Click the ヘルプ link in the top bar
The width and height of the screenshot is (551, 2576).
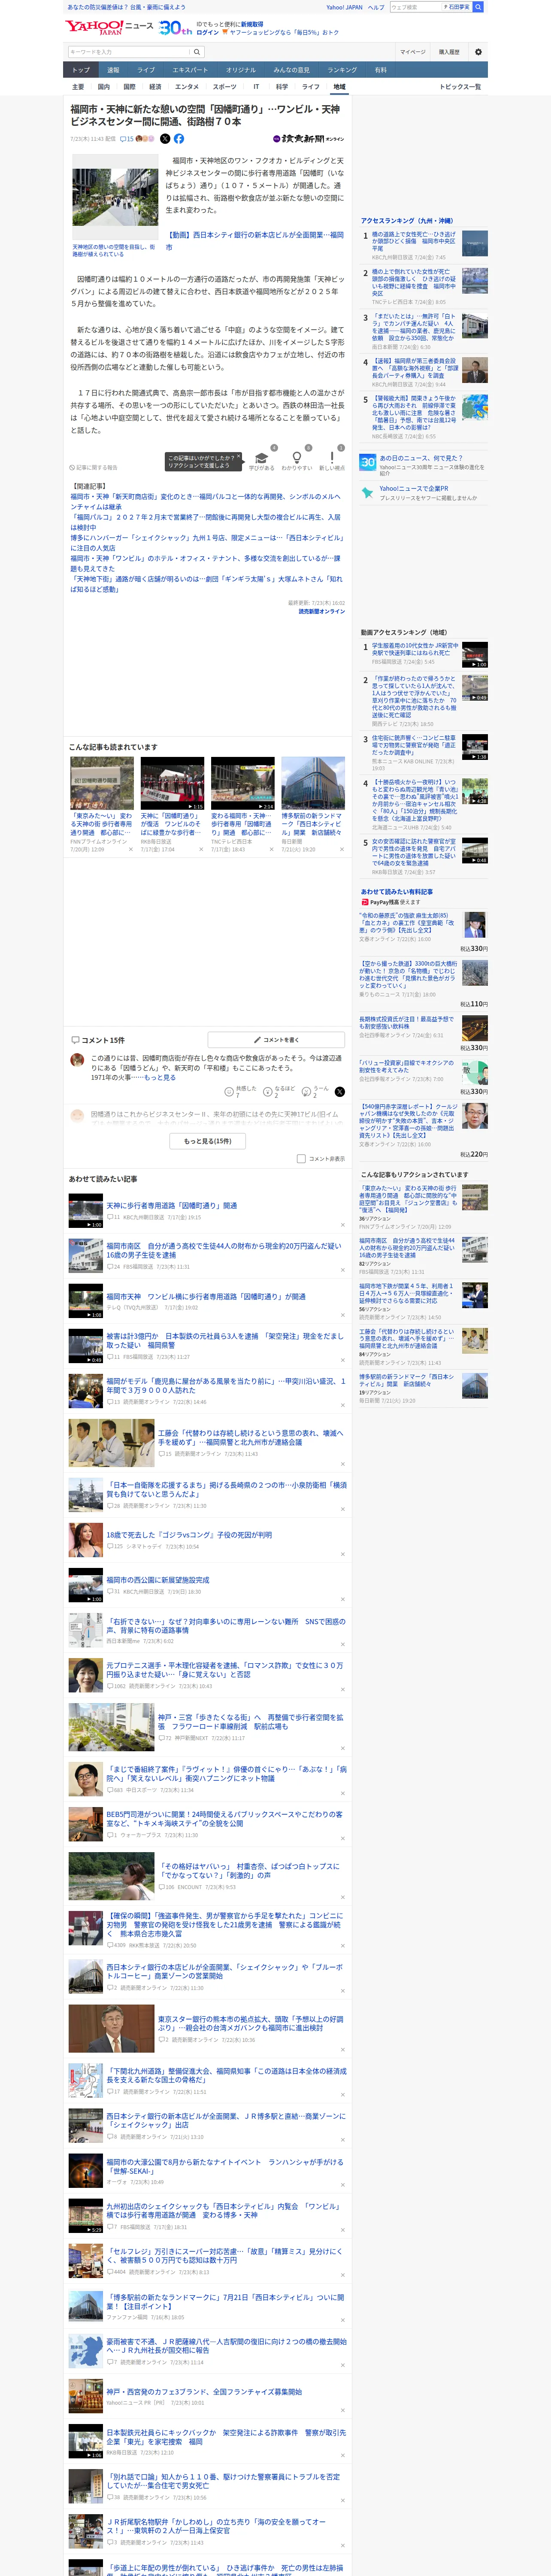point(376,7)
